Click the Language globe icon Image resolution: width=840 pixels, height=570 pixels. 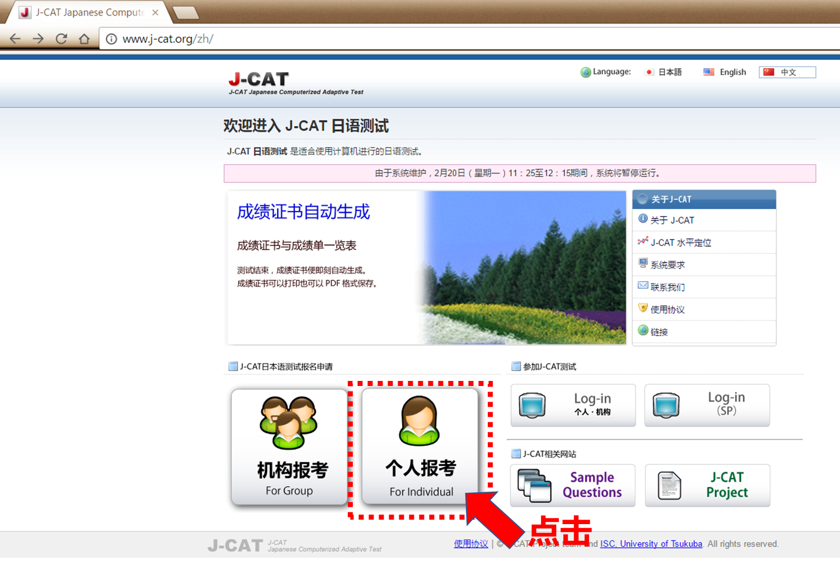point(586,72)
